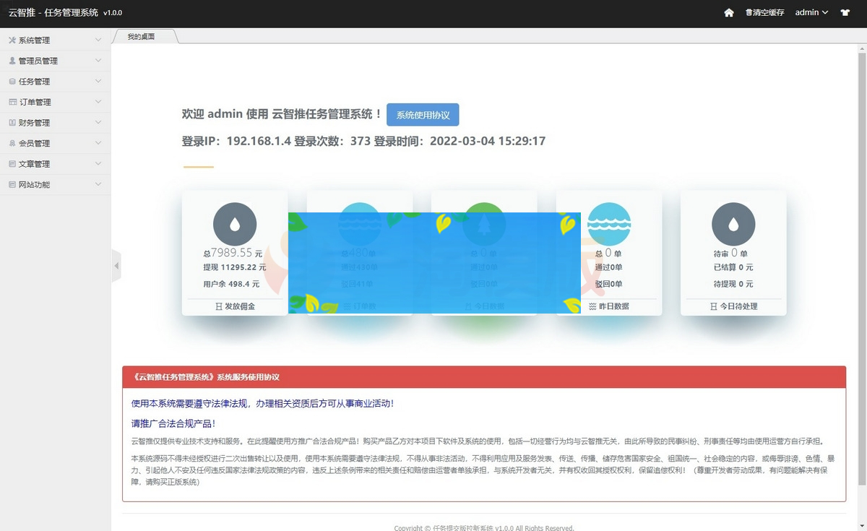Image resolution: width=867 pixels, height=531 pixels.
Task: Select the 财务管理 book icon
Action: click(12, 122)
